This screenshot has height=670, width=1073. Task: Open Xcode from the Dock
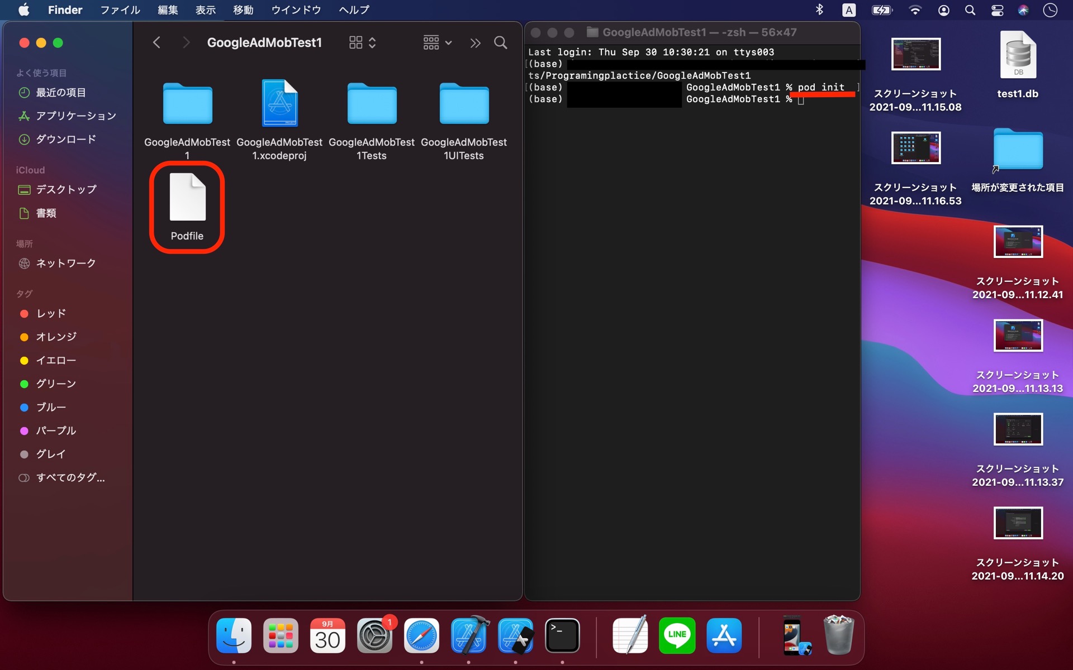point(468,635)
